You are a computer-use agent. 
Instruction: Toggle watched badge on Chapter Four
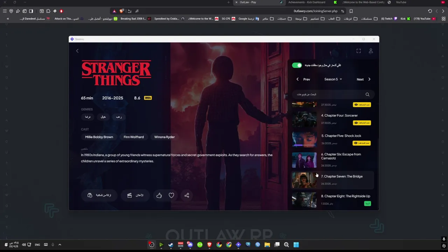(362, 123)
